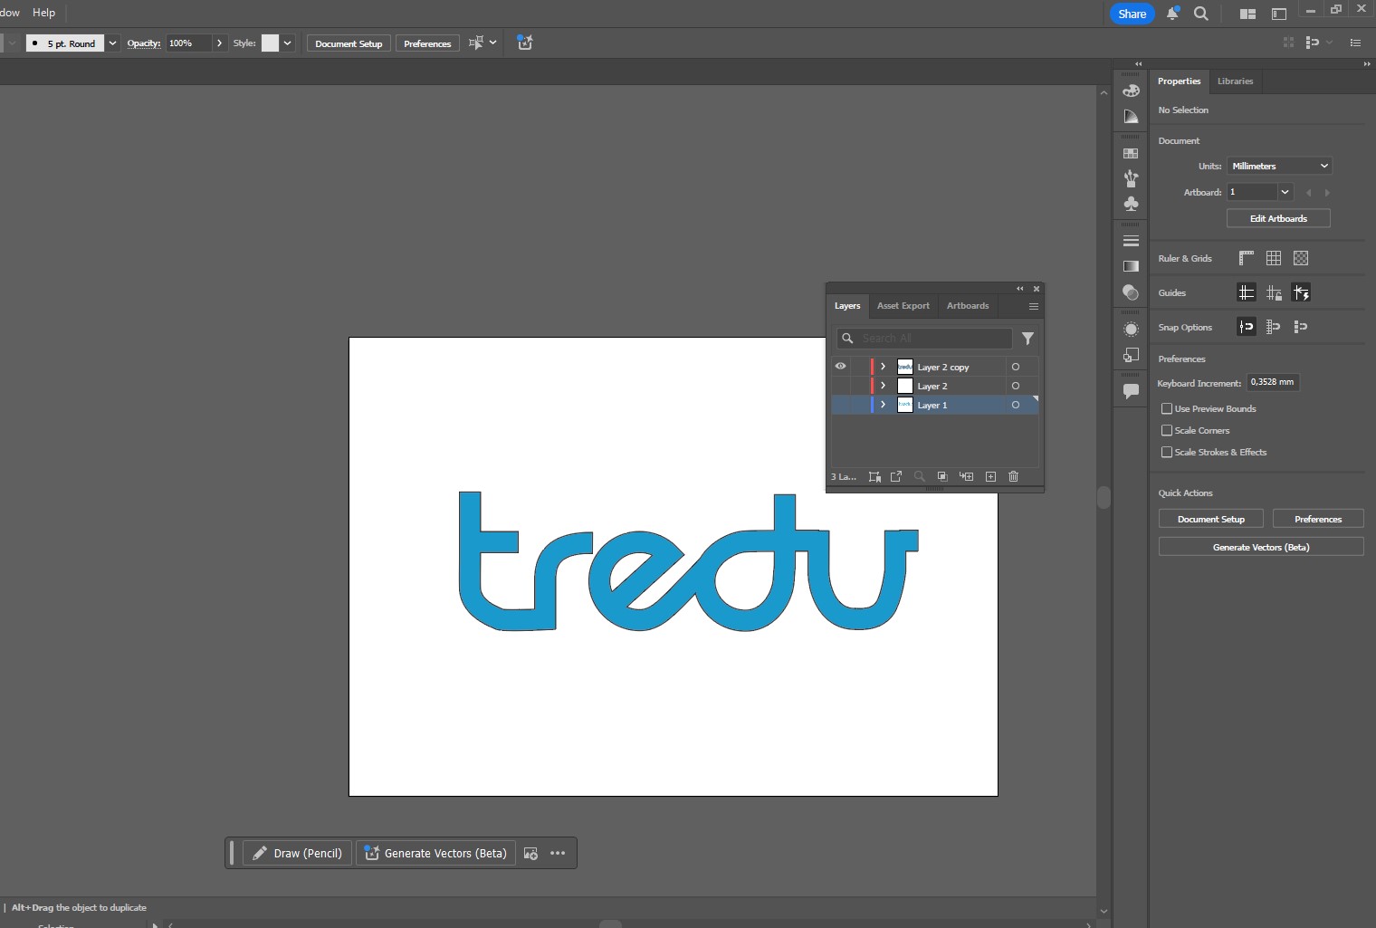1376x928 pixels.
Task: Toggle Smart Guides button
Action: click(x=1301, y=292)
